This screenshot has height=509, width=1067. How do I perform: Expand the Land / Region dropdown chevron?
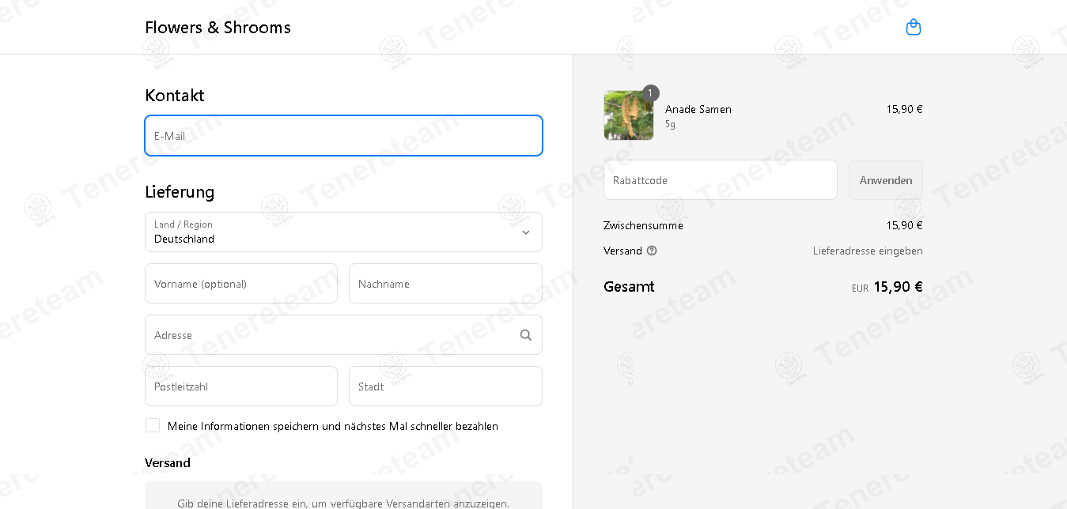click(x=526, y=232)
